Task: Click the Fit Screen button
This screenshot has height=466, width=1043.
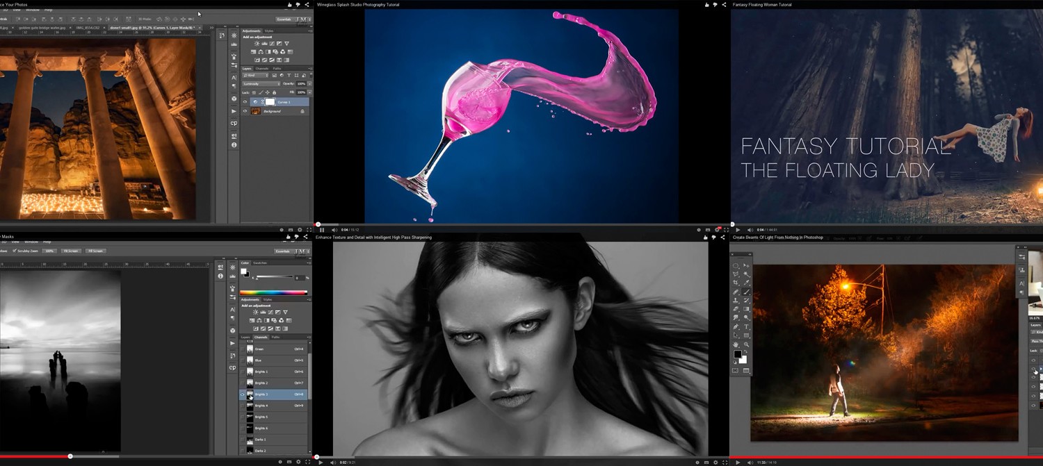Action: [70, 251]
